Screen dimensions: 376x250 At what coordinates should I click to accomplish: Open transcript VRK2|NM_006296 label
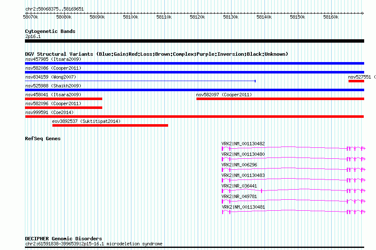[x=239, y=165]
